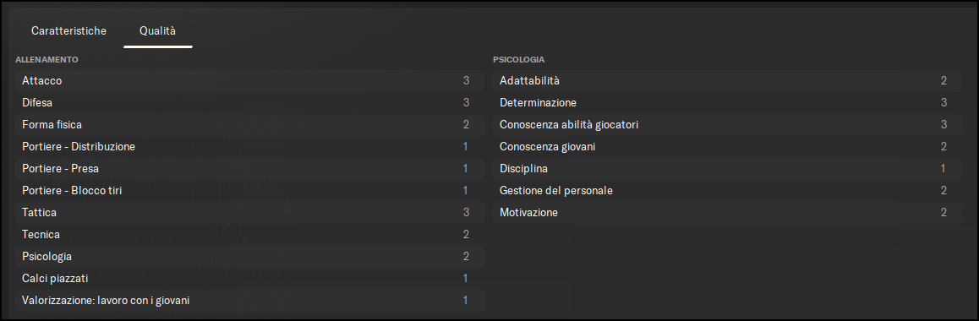The image size is (979, 321).
Task: Click the Motivazione attribute row
Action: pyautogui.click(x=727, y=213)
